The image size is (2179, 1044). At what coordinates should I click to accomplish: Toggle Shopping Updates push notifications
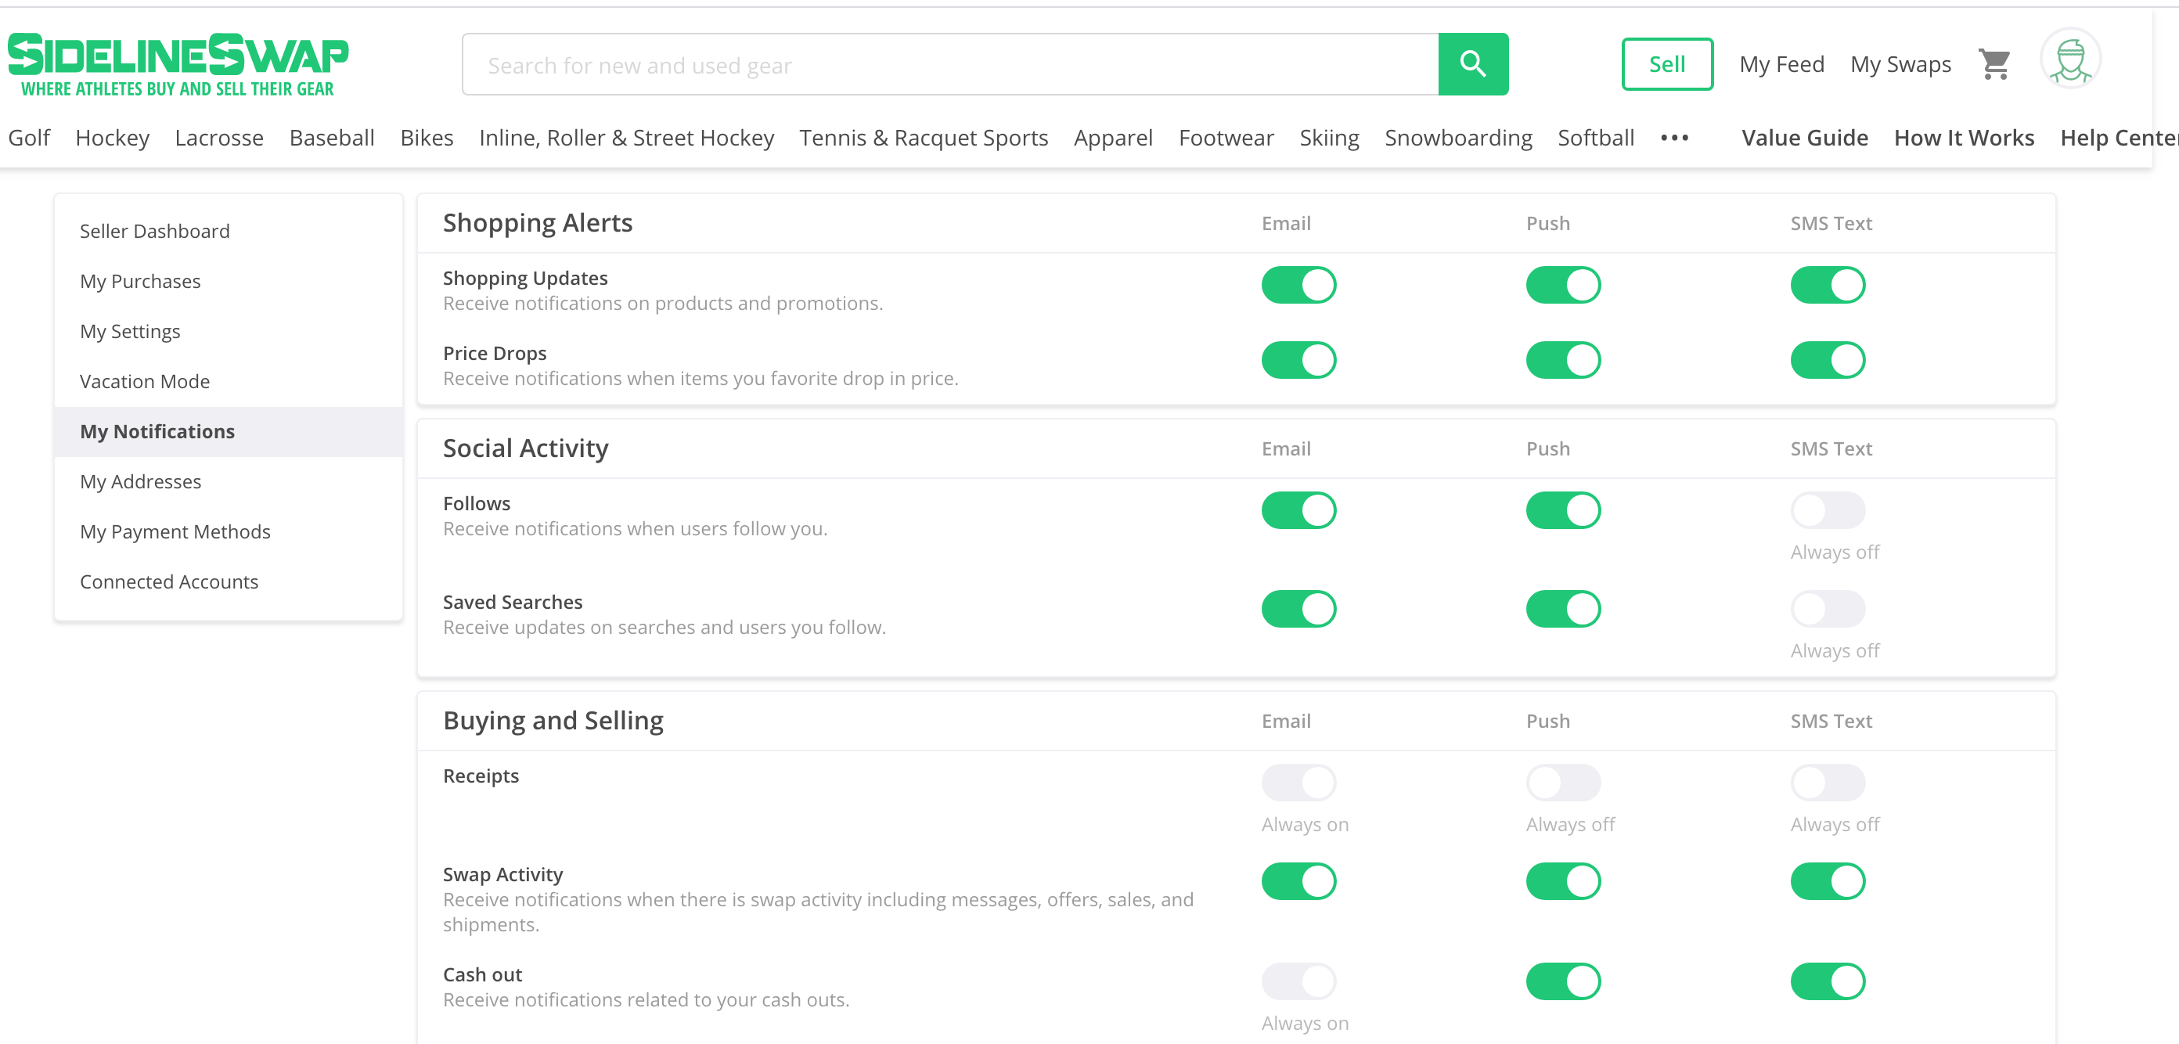pyautogui.click(x=1563, y=285)
